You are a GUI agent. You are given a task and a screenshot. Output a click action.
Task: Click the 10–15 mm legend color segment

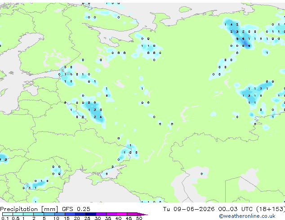click(x=60, y=214)
